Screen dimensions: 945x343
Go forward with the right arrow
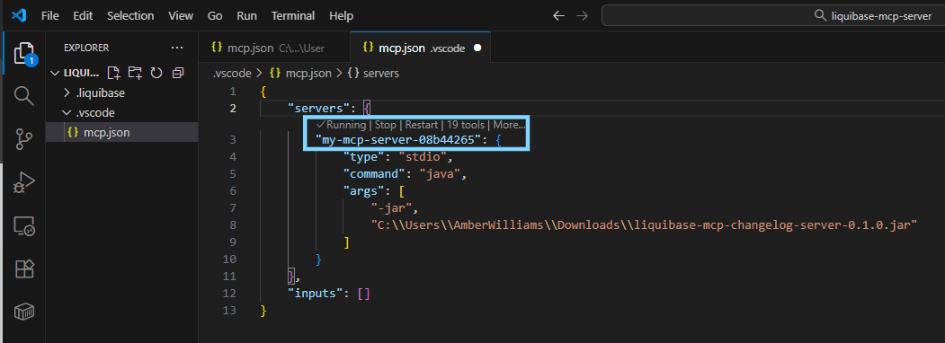point(582,15)
